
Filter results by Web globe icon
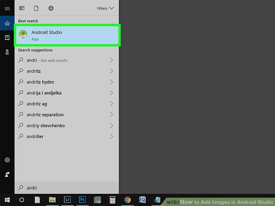point(51,8)
